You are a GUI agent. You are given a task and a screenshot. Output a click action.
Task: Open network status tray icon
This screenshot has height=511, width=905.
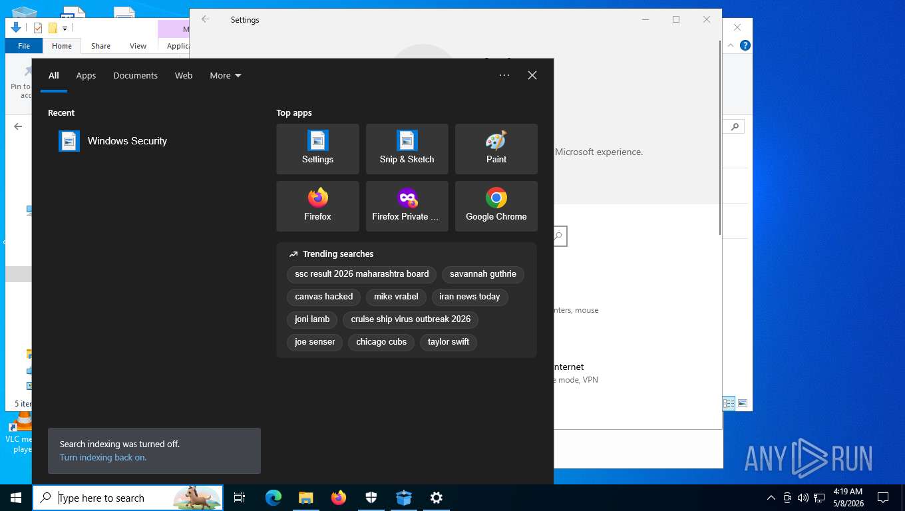pyautogui.click(x=819, y=498)
